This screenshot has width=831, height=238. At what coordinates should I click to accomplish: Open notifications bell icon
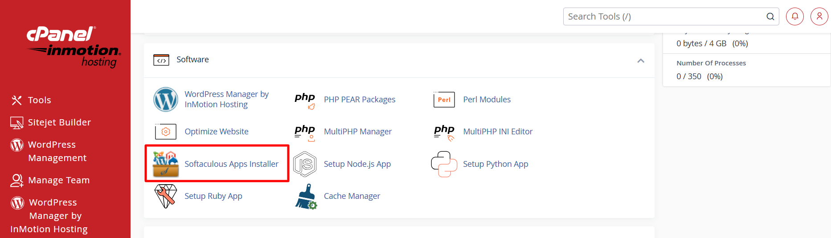(795, 16)
